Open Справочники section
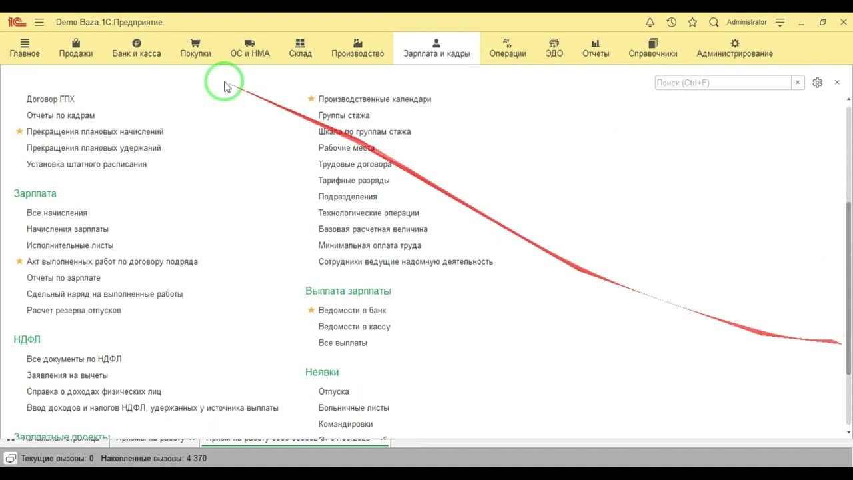 tap(653, 48)
